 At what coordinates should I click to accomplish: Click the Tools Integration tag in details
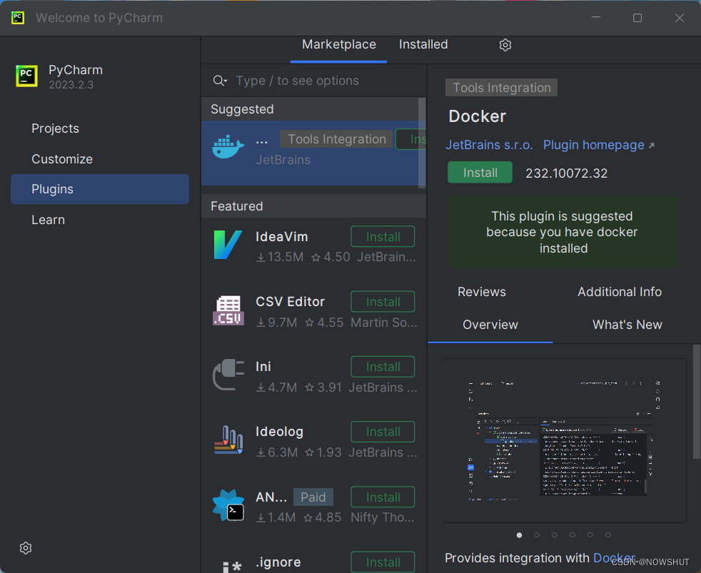click(x=501, y=88)
